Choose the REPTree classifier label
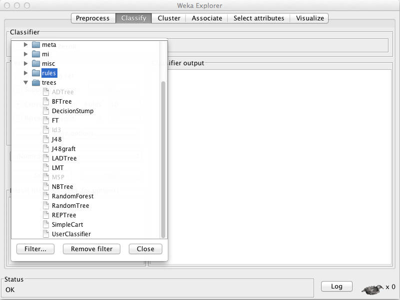Image resolution: width=400 pixels, height=300 pixels. pos(64,215)
